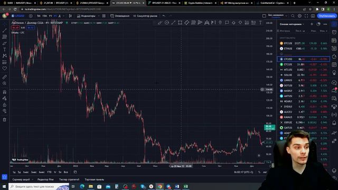The image size is (338, 190).
Task: Open Excel from the Windows taskbar
Action: [186, 186]
